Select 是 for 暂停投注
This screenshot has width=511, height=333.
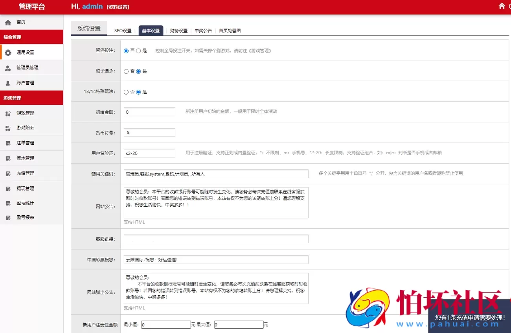pyautogui.click(x=138, y=50)
